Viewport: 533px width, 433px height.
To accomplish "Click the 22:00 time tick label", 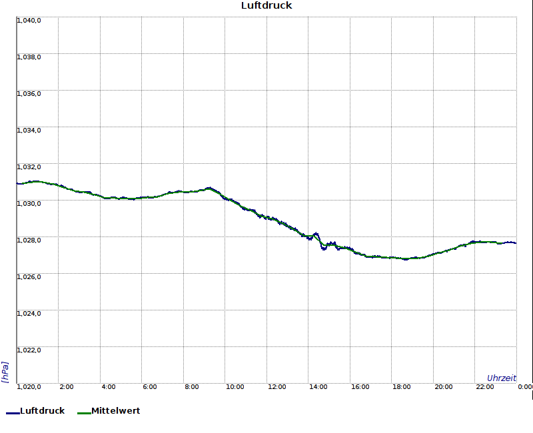I will point(485,387).
